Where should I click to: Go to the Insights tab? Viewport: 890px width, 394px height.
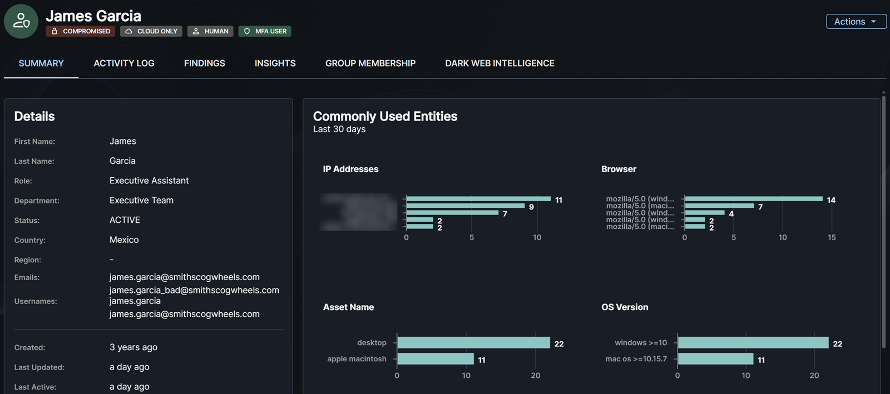coord(275,63)
